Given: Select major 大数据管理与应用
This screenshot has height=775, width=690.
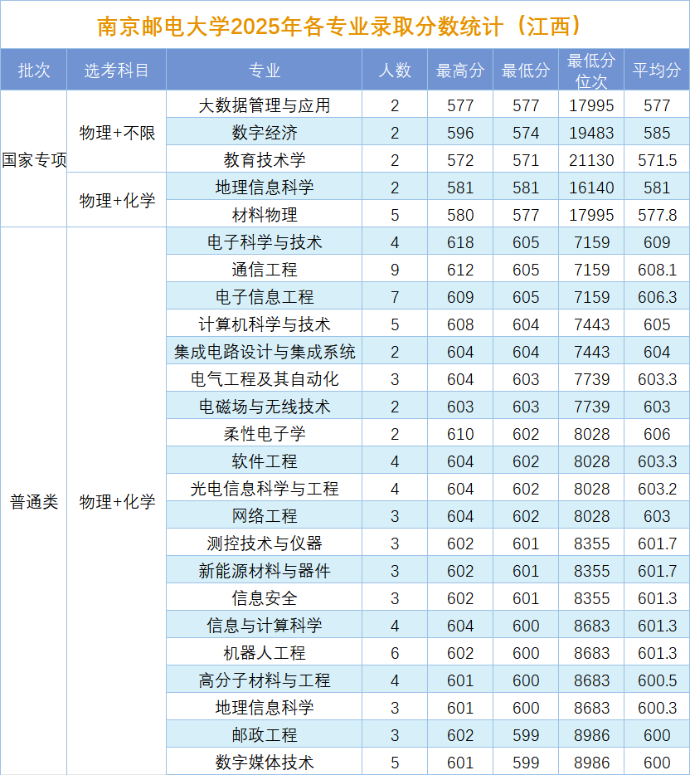Looking at the screenshot, I should point(265,105).
